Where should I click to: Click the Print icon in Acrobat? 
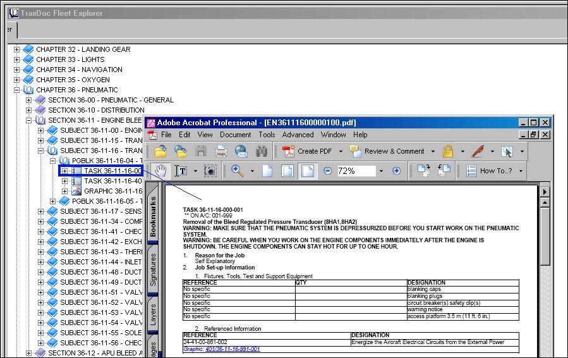click(x=221, y=151)
